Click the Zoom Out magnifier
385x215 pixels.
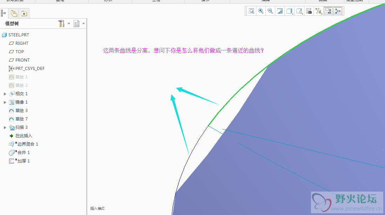pos(270,11)
